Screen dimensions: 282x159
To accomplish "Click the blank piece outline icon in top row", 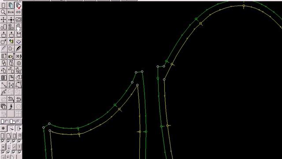I will tap(4, 5).
